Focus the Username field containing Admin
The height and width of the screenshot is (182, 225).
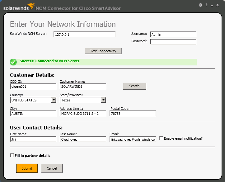[x=173, y=35]
